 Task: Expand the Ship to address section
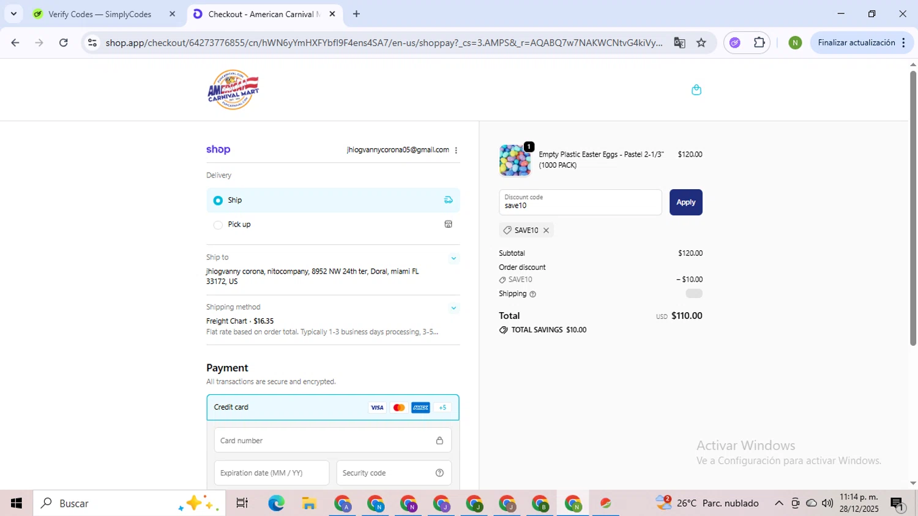453,258
